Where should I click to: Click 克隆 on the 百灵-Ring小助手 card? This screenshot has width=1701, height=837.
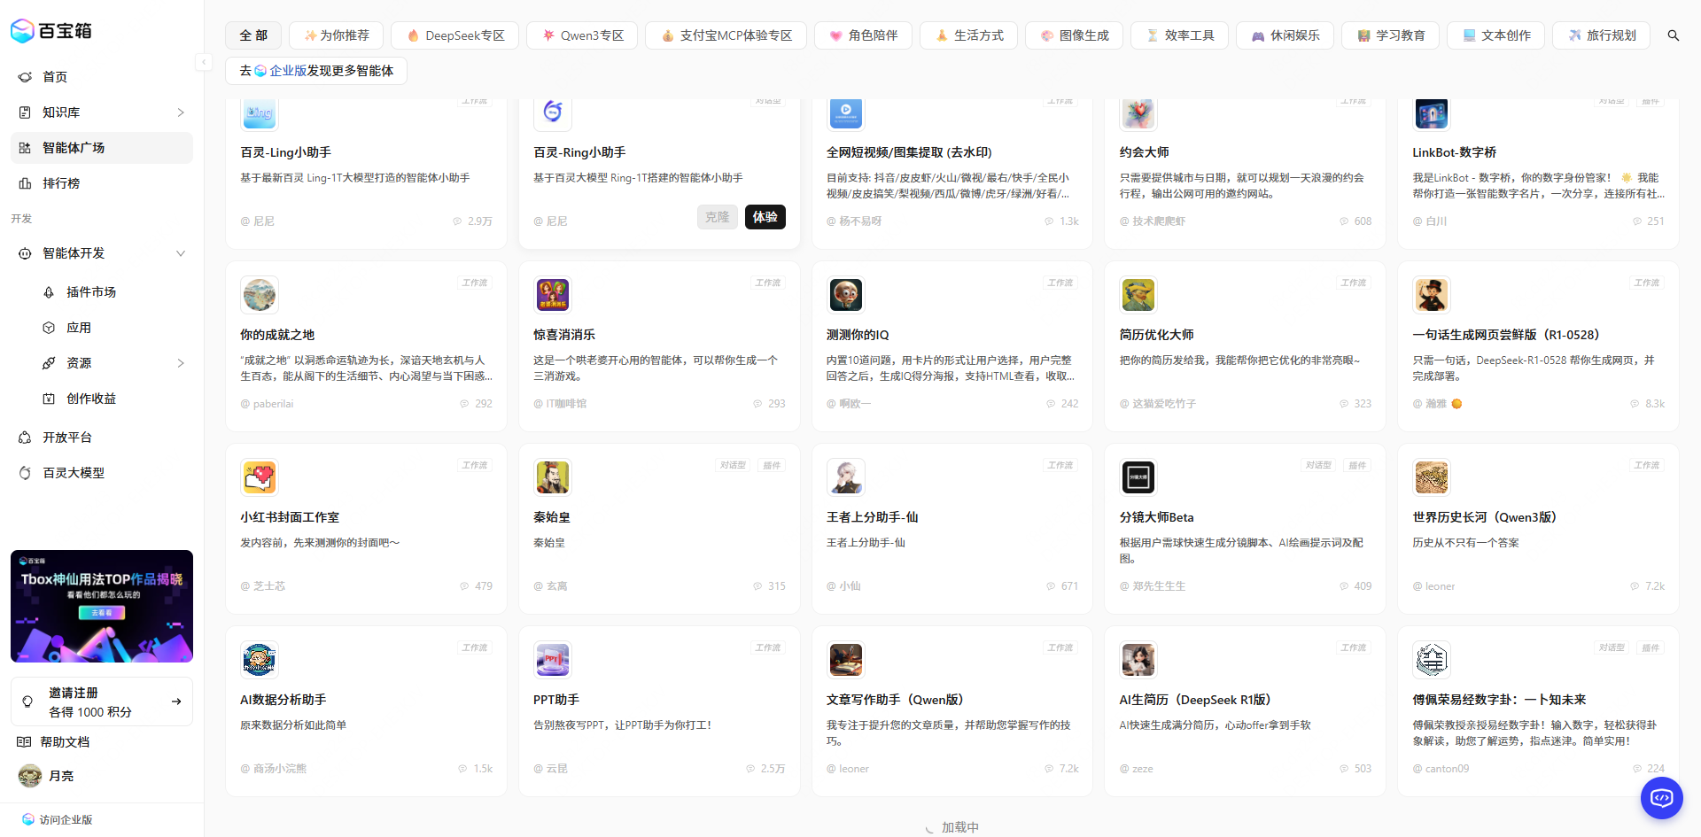tap(717, 217)
